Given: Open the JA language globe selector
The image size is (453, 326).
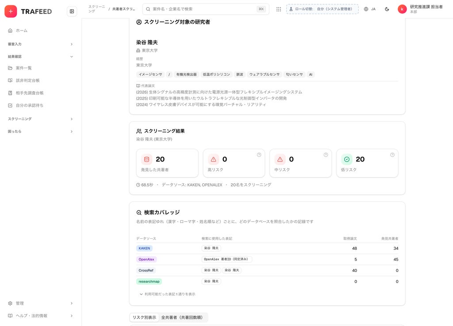Looking at the screenshot, I should (x=370, y=9).
